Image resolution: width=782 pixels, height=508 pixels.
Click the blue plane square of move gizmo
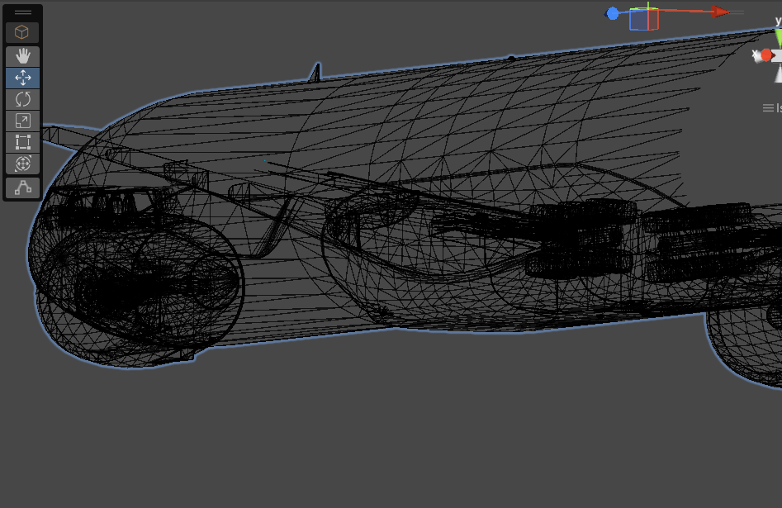point(639,21)
